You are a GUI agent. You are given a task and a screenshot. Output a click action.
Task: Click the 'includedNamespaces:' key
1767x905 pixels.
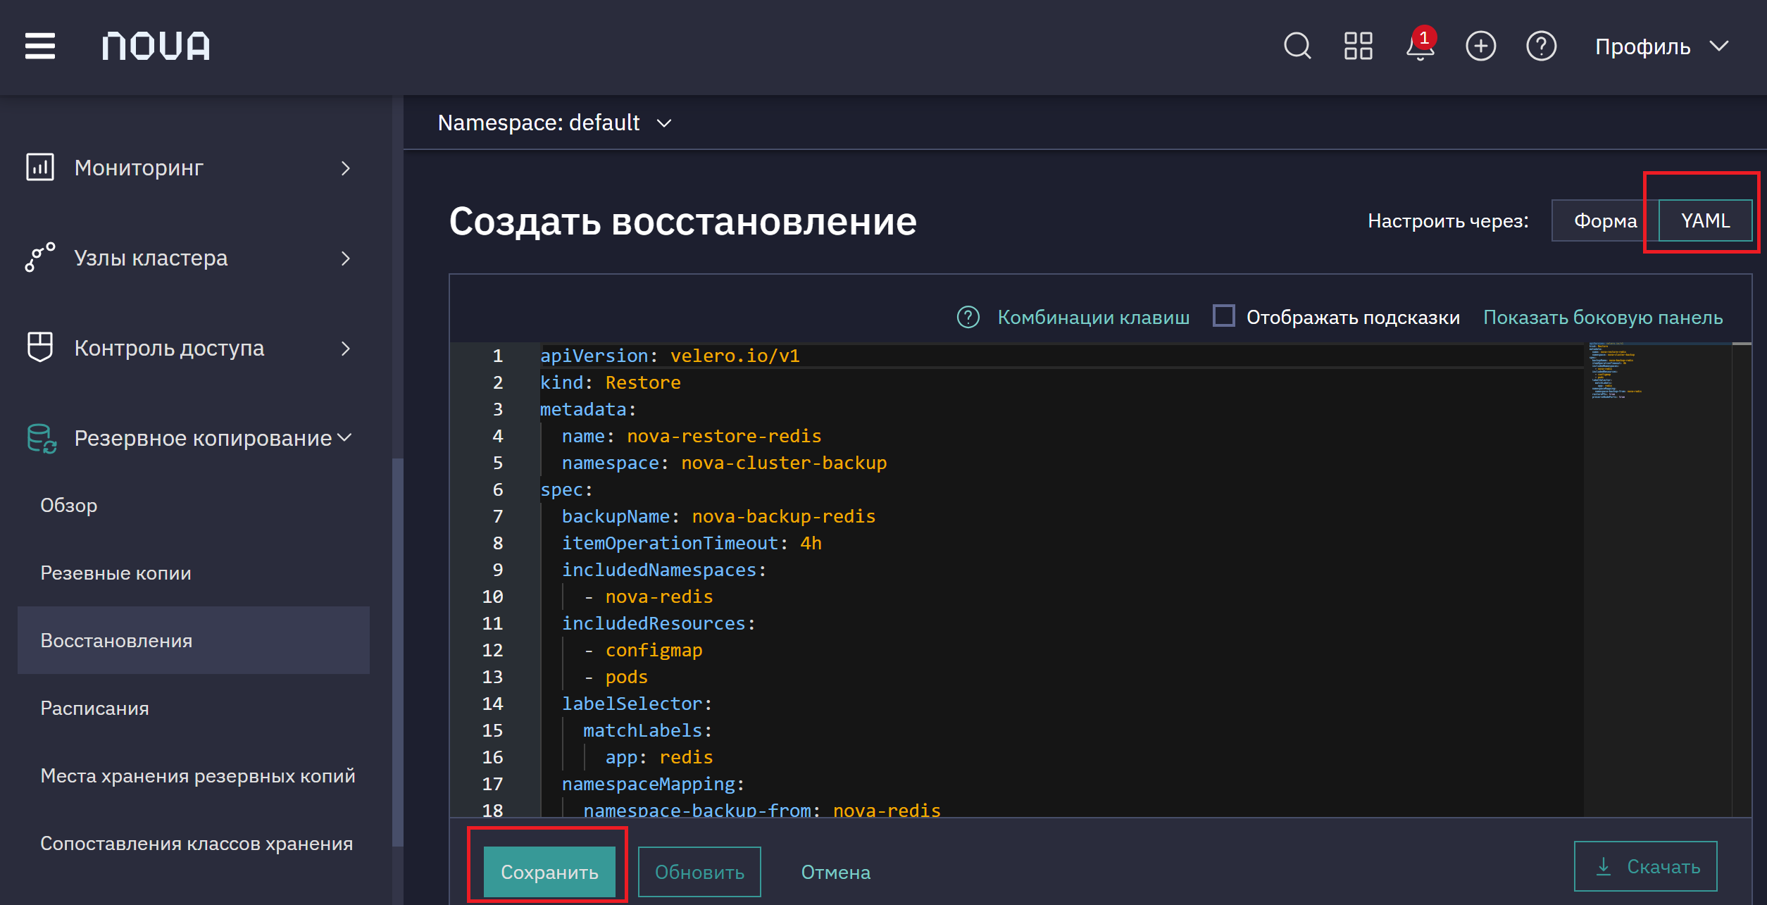pyautogui.click(x=664, y=570)
